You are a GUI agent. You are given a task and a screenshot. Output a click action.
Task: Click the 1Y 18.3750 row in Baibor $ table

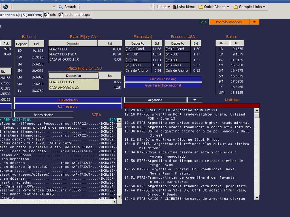30,91
